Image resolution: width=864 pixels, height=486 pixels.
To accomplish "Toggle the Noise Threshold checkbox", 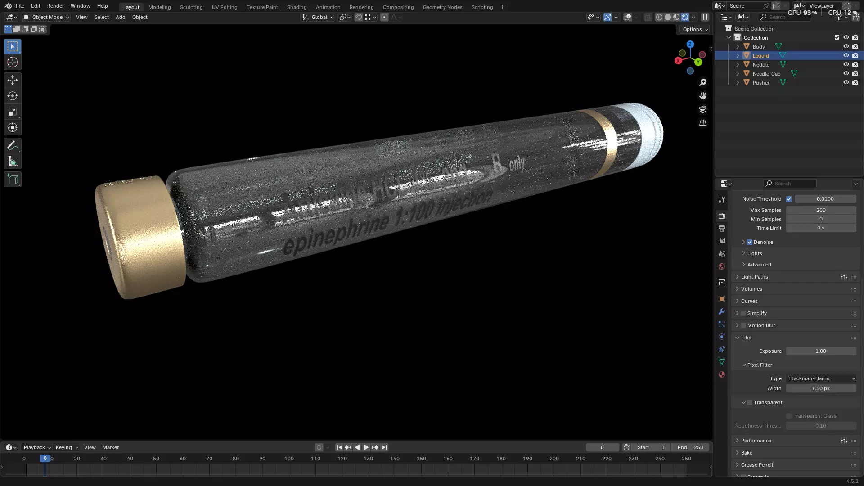I will pos(789,199).
